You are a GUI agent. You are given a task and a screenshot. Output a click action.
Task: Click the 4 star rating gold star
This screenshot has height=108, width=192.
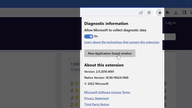[77, 91]
